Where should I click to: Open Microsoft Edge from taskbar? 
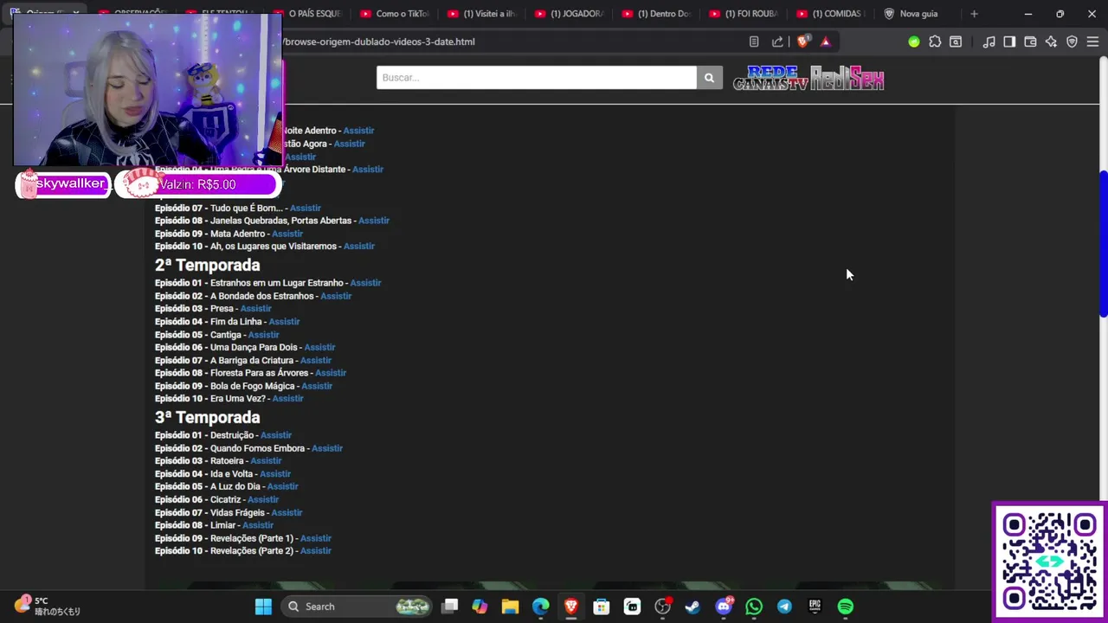tap(540, 607)
